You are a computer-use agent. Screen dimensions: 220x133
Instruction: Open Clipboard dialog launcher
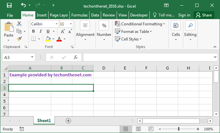pos(26,47)
